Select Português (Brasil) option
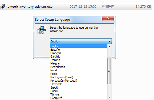Screen dimensions: 154x100 (x=79, y=77)
